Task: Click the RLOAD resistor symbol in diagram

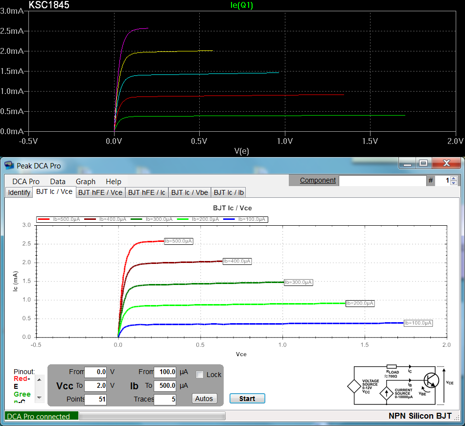Action: [x=392, y=367]
